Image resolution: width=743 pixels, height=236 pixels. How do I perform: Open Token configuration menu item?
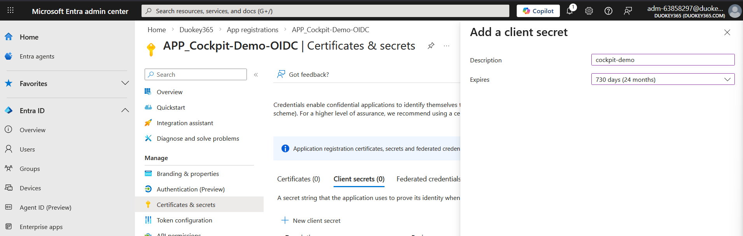point(184,220)
